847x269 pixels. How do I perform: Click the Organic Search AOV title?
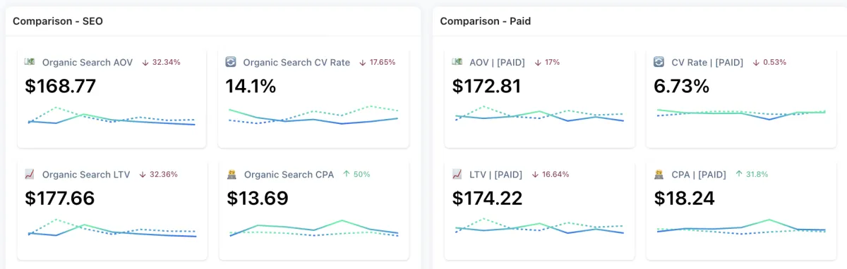tap(87, 62)
